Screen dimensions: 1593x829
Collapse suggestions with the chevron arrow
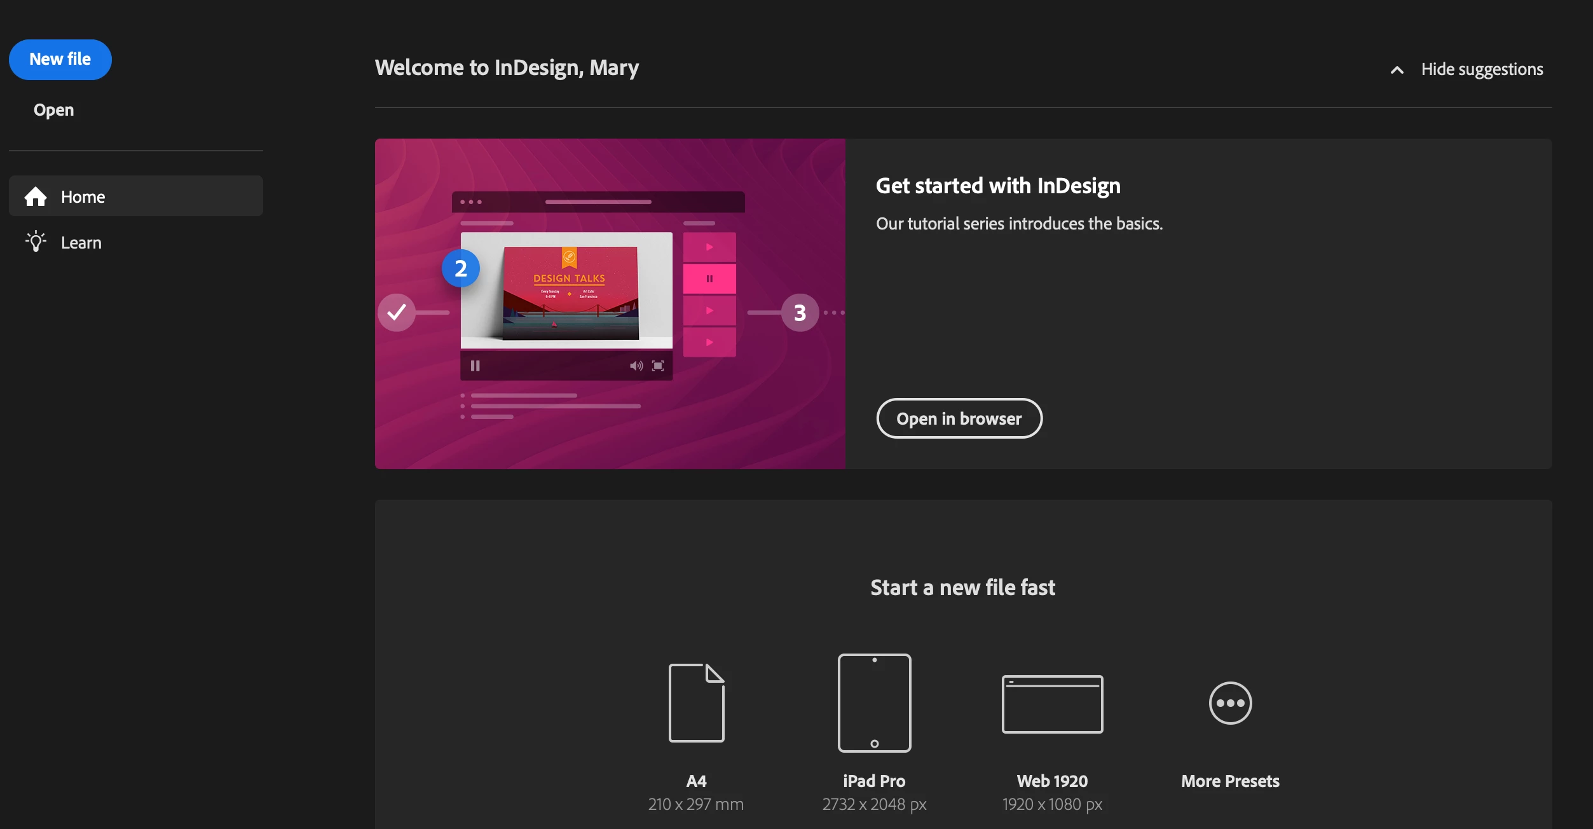point(1397,70)
